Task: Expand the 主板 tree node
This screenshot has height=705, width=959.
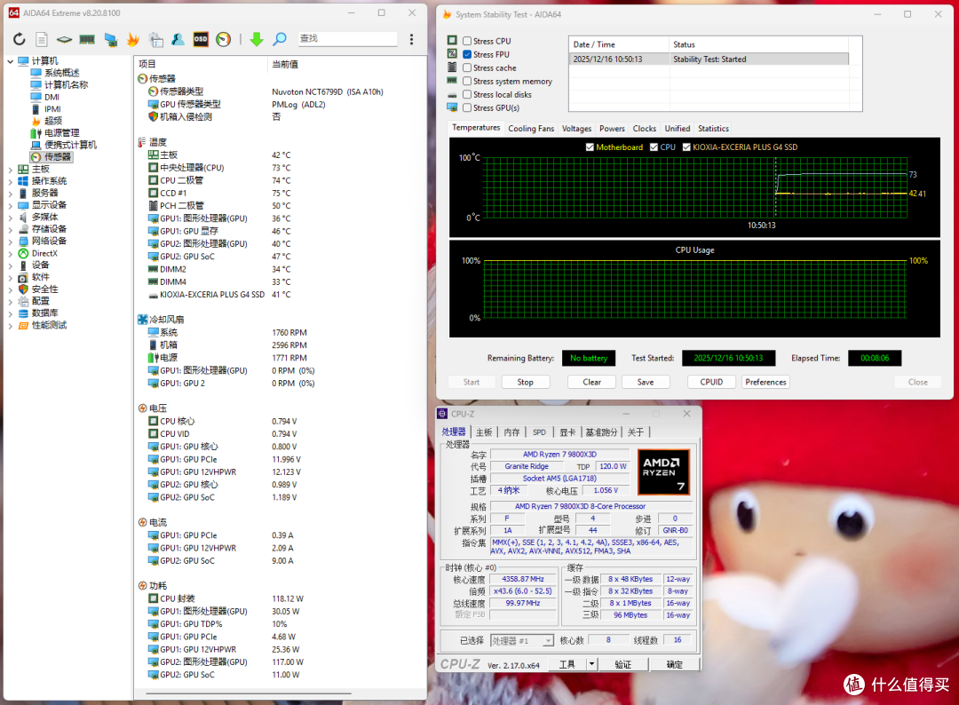Action: point(11,170)
